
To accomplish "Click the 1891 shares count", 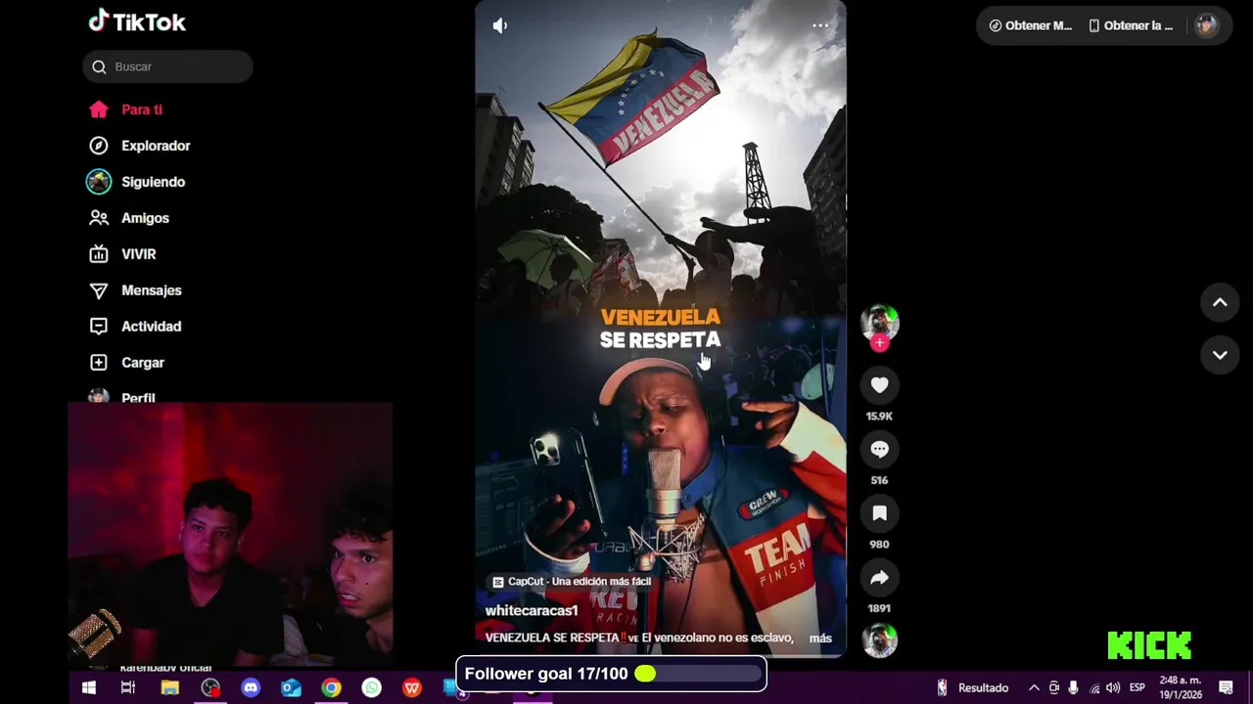I will [x=879, y=608].
